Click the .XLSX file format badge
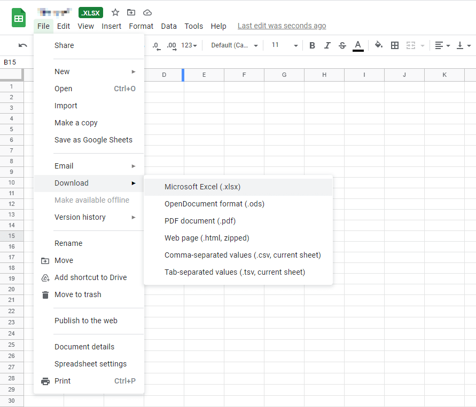The width and height of the screenshot is (476, 407). click(x=91, y=13)
